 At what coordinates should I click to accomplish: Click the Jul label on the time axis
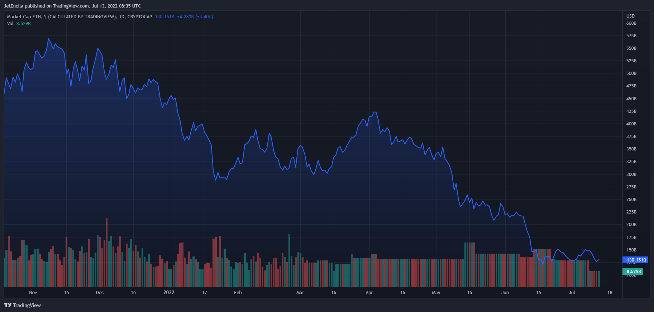pyautogui.click(x=572, y=293)
